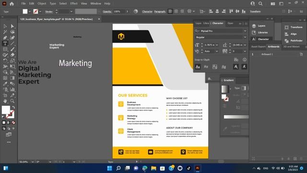Select the Hand tool
Viewport: 307px width, 173px height.
click(5, 101)
